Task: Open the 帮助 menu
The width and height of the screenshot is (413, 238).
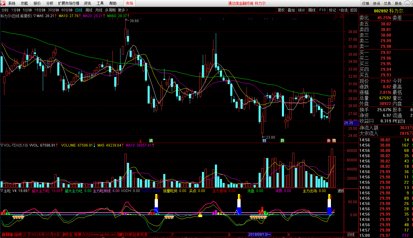Action: (113, 4)
